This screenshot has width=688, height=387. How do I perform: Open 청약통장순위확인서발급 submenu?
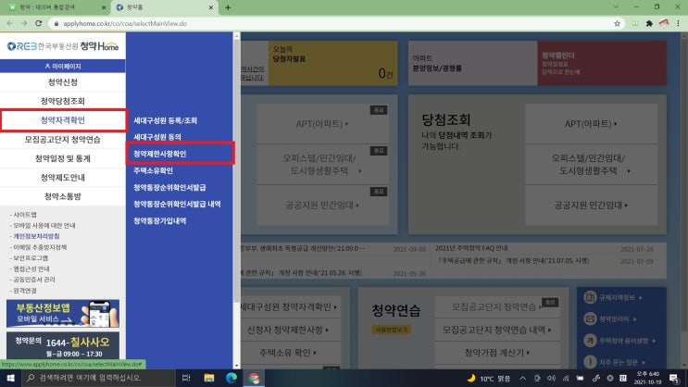click(169, 187)
